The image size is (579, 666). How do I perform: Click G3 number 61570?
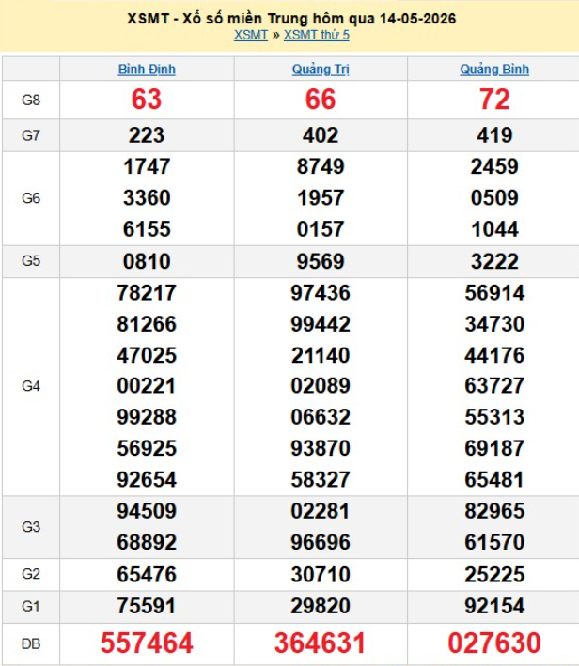tap(494, 542)
